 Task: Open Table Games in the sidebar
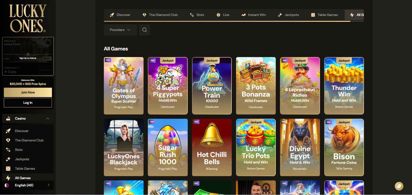pyautogui.click(x=28, y=169)
